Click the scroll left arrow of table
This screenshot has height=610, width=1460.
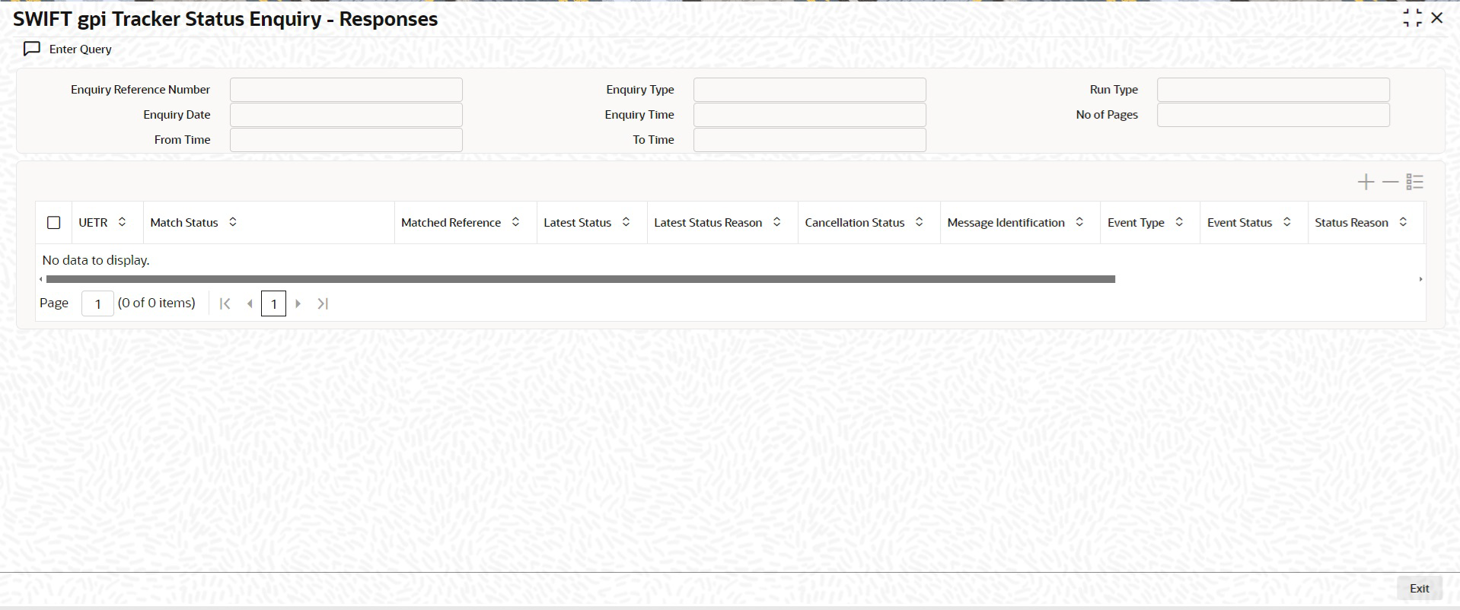(41, 279)
